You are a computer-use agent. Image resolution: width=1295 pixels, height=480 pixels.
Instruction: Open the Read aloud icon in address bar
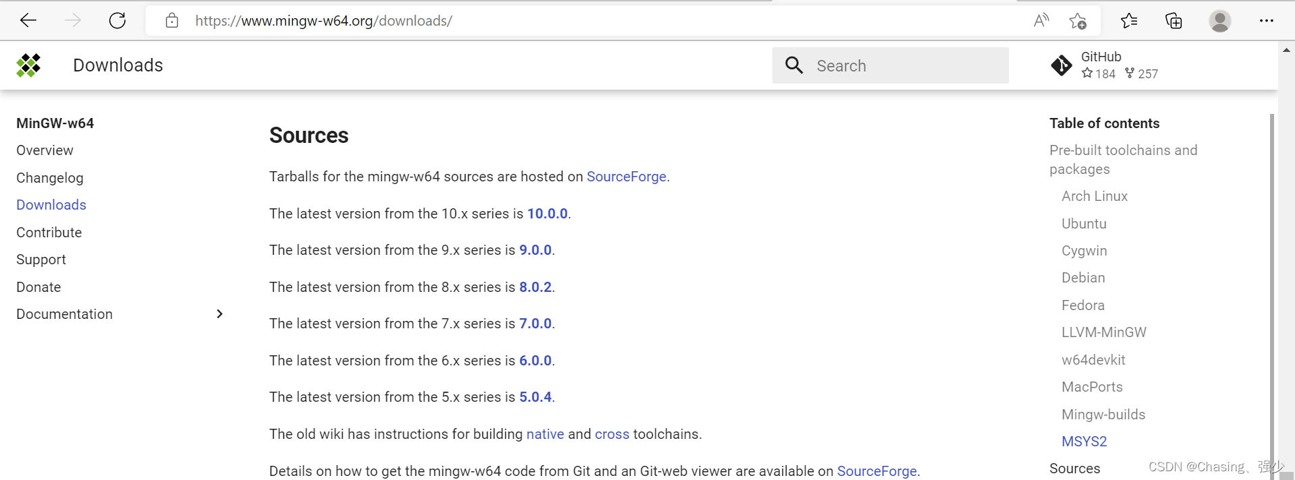[x=1041, y=21]
